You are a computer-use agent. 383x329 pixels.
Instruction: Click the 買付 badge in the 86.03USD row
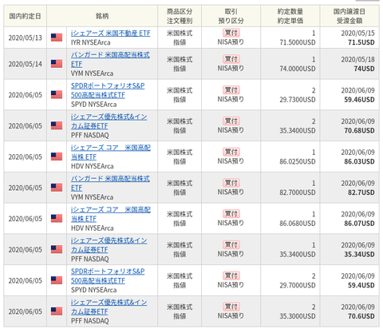pos(231,152)
